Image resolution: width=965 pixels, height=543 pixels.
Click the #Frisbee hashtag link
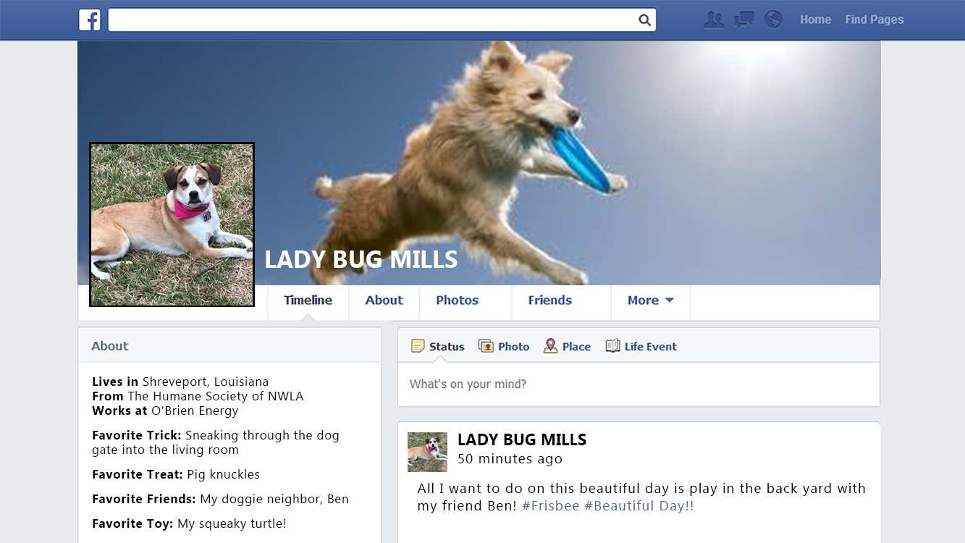tap(550, 506)
